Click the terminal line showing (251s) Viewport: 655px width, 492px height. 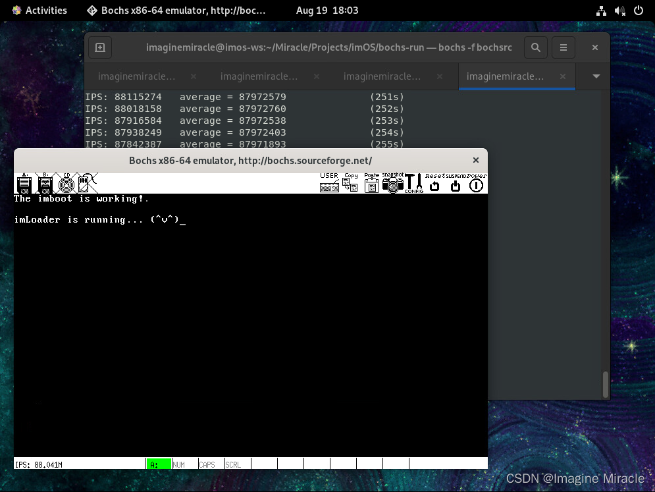coord(244,97)
